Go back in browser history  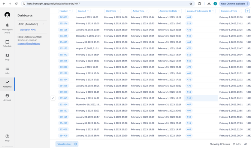point(4,4)
